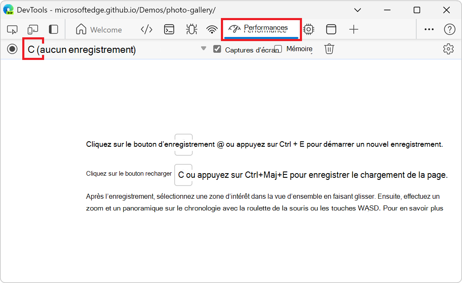Clear recordings with the trash icon
The image size is (462, 283).
tap(329, 49)
